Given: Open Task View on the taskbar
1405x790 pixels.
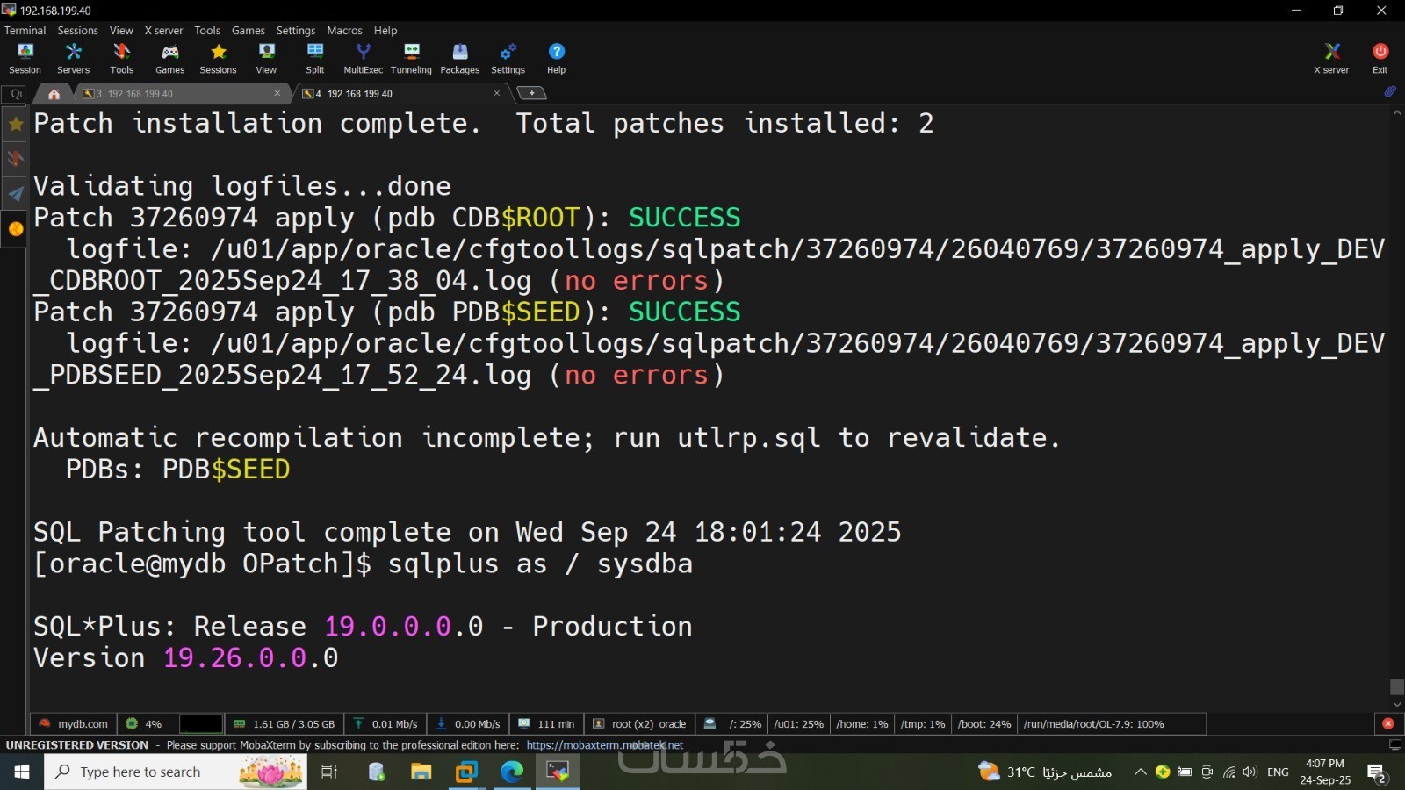Looking at the screenshot, I should click(329, 772).
